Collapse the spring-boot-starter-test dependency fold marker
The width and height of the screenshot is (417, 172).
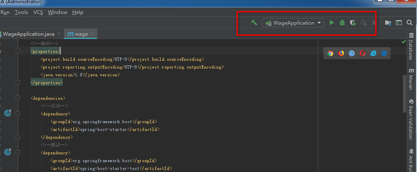coord(18,153)
